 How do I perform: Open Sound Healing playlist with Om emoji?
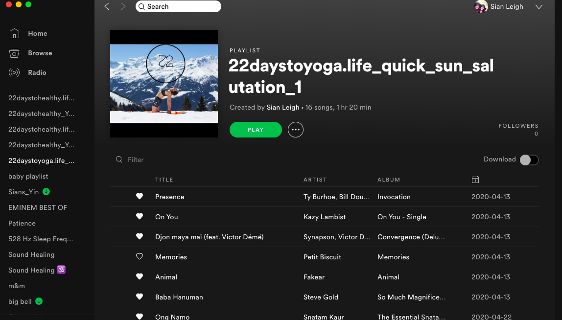[x=37, y=270]
